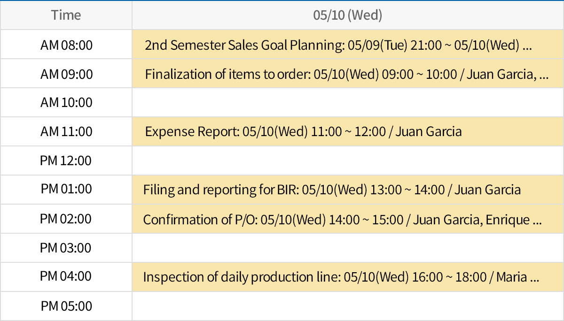The width and height of the screenshot is (564, 321).
Task: Select the PM 05:00 time label
Action: pos(66,306)
